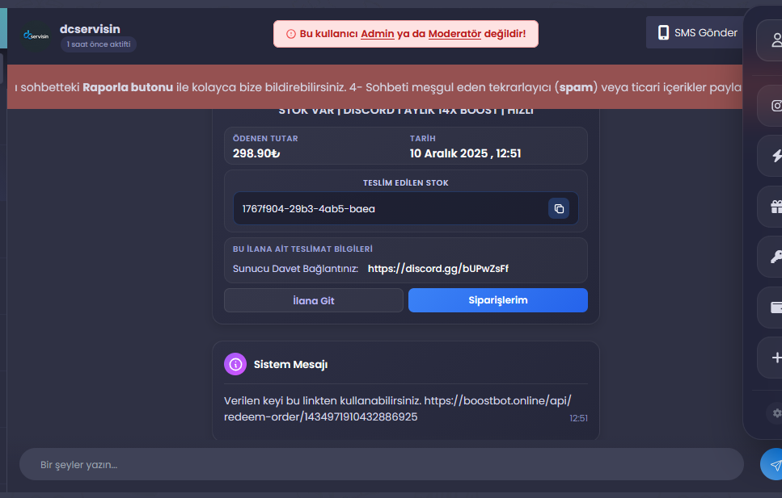This screenshot has height=498, width=782.
Task: Click the 1 saat önce aktifti status
Action: click(x=99, y=44)
